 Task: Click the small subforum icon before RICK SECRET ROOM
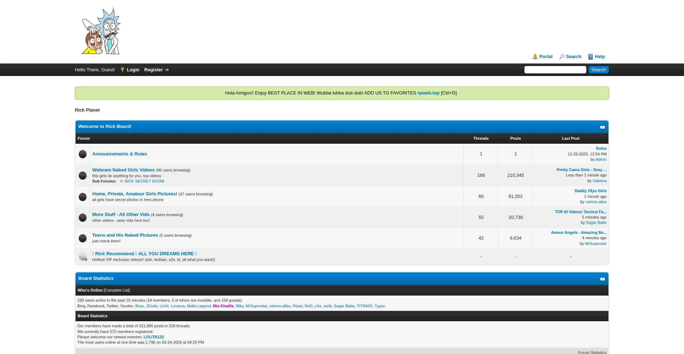pyautogui.click(x=121, y=181)
